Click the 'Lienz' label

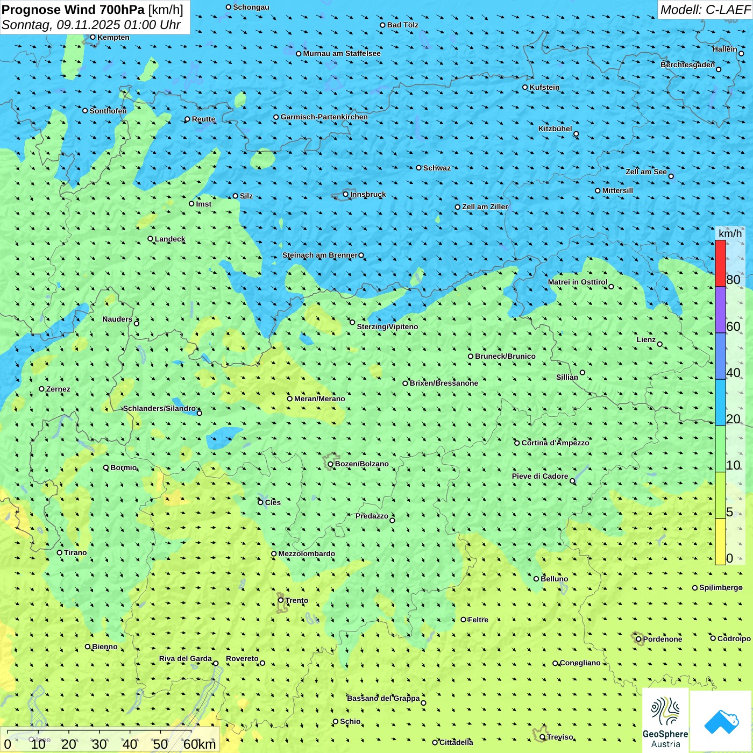click(646, 339)
